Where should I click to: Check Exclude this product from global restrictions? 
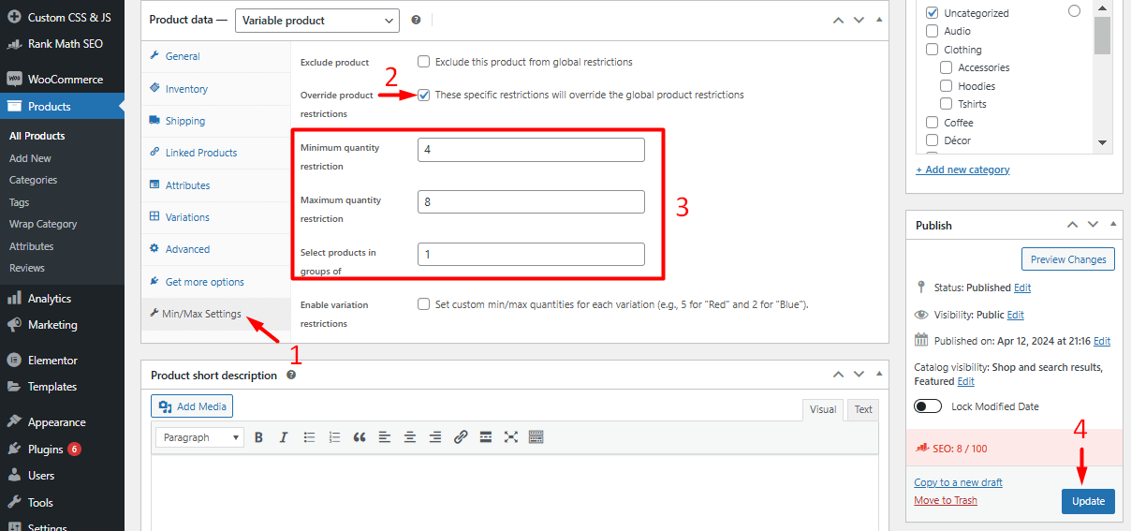424,62
